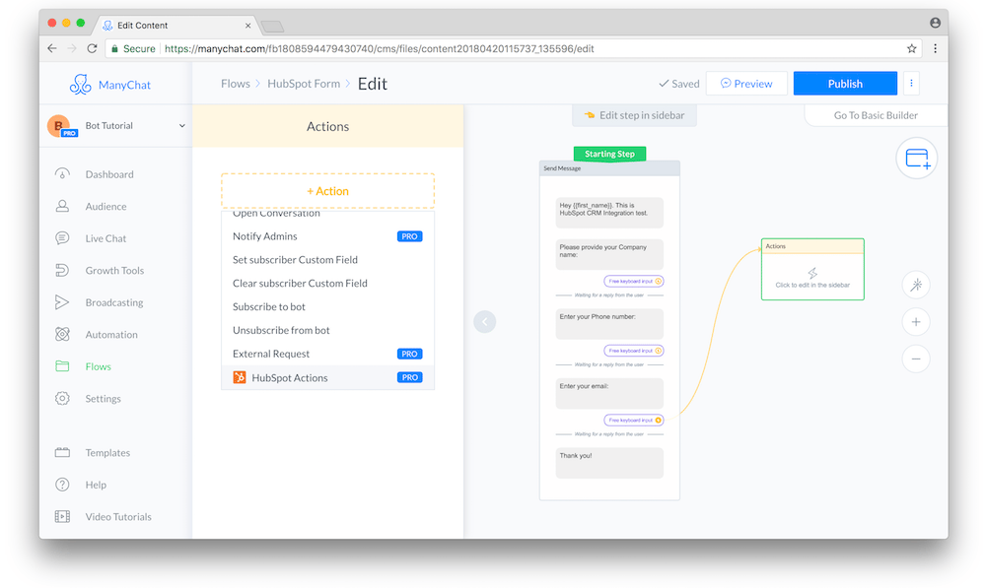Click the Edit step in sidebar hint
986x588 pixels.
point(634,115)
